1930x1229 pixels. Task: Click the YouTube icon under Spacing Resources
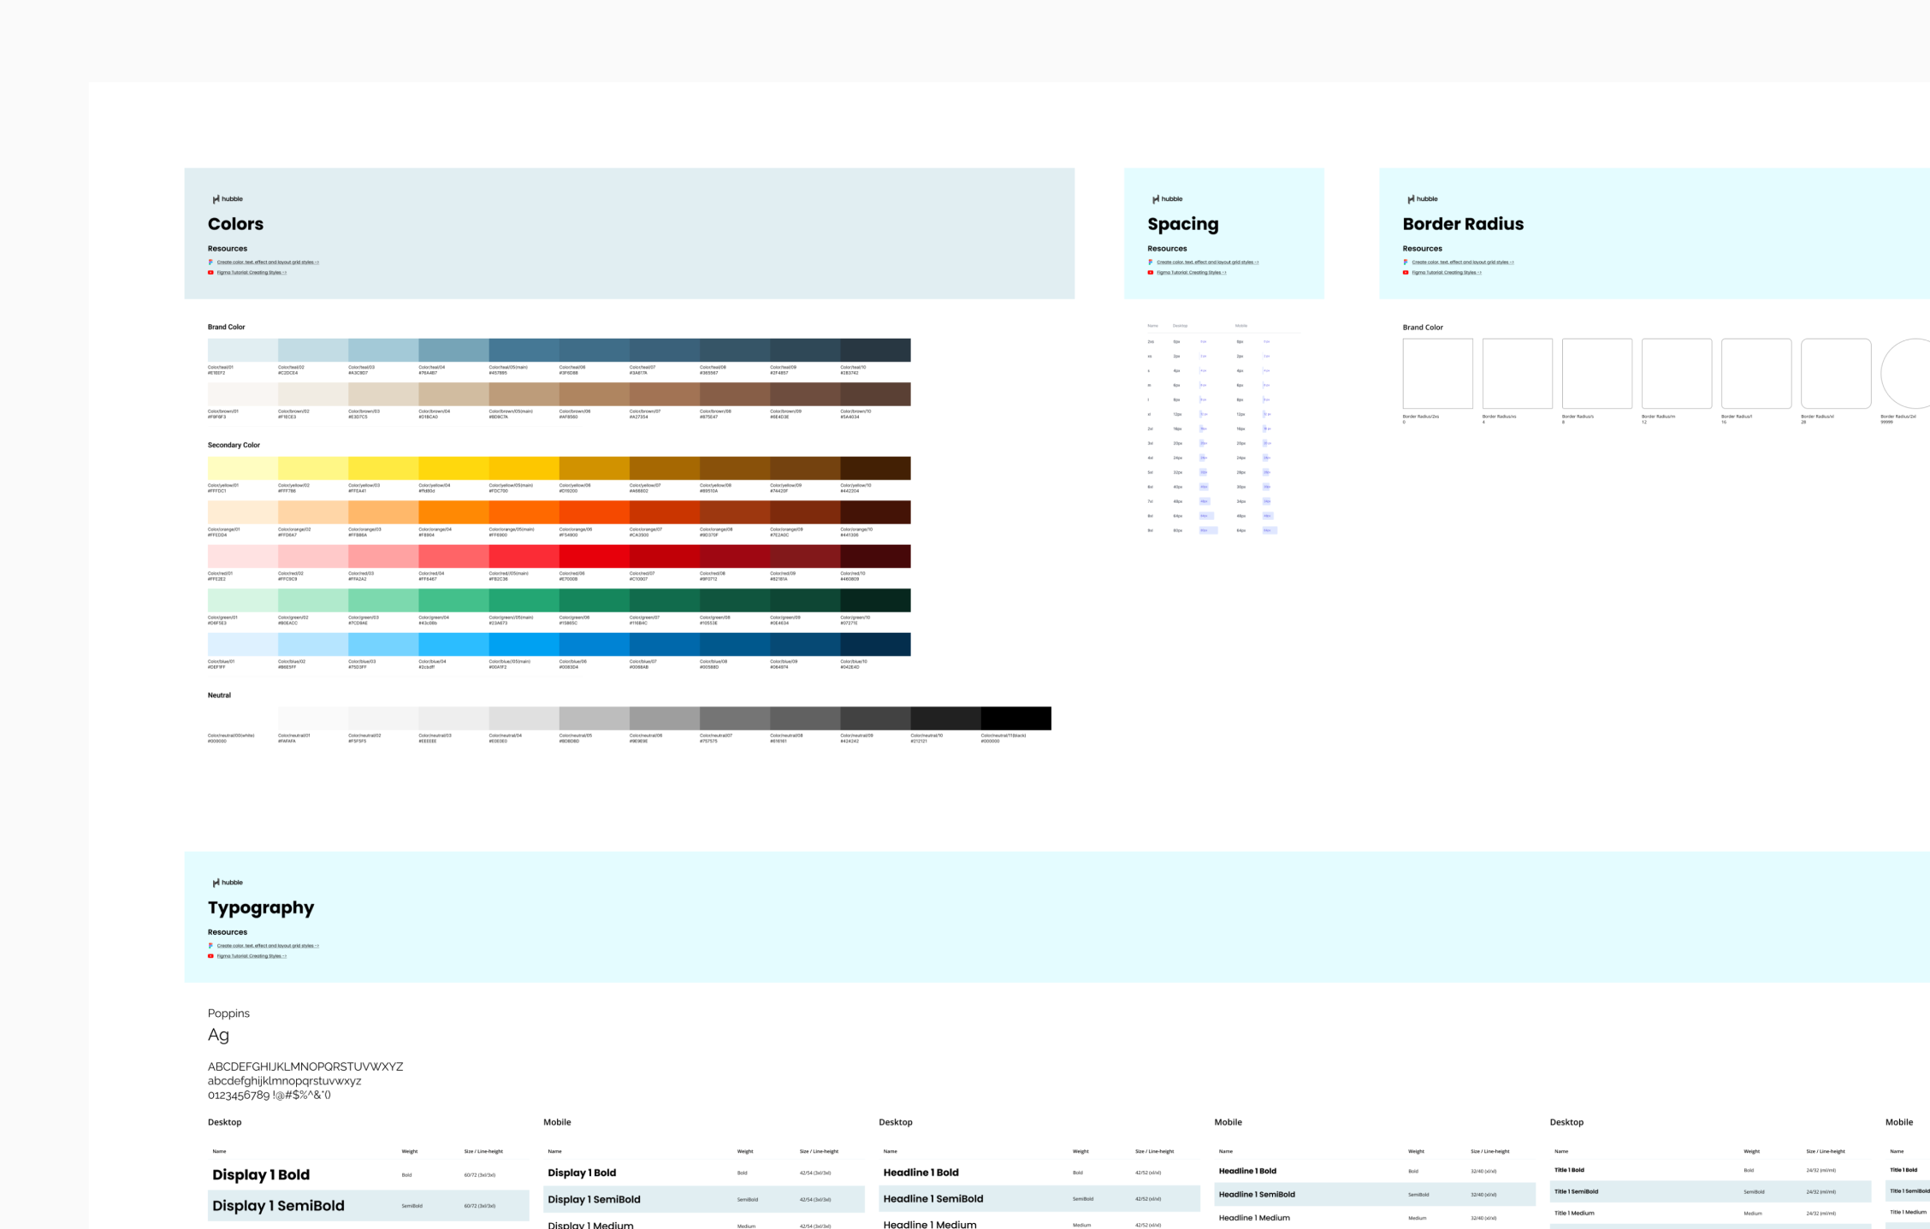[1151, 273]
